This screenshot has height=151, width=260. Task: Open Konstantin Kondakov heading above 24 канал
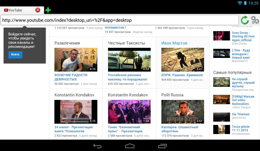tap(74, 95)
